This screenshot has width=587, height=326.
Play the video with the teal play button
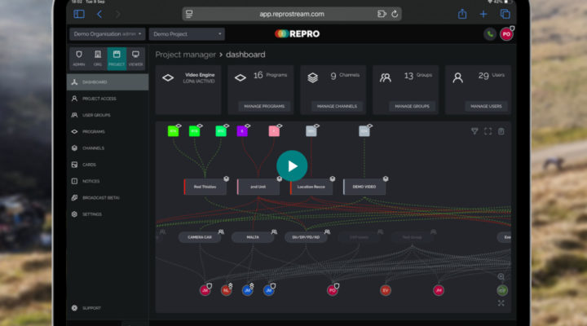click(x=292, y=165)
